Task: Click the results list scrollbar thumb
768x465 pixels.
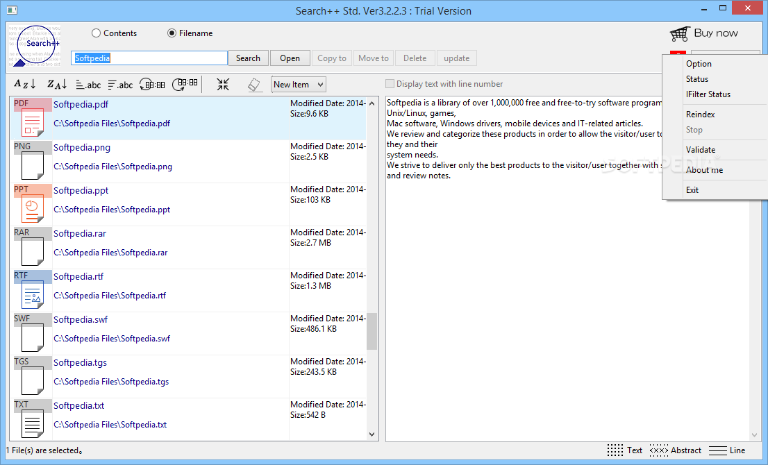Action: [x=372, y=331]
